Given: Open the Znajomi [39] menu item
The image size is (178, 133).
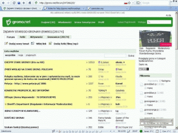Looking at the screenshot, I should (48, 22).
